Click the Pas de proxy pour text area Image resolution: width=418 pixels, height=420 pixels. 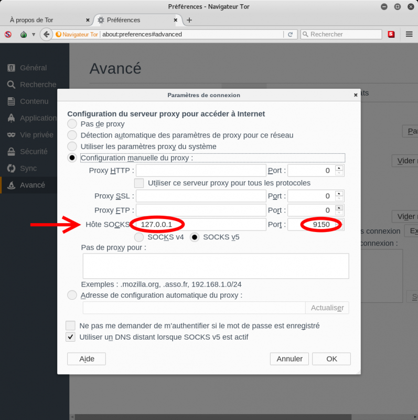[x=216, y=266]
